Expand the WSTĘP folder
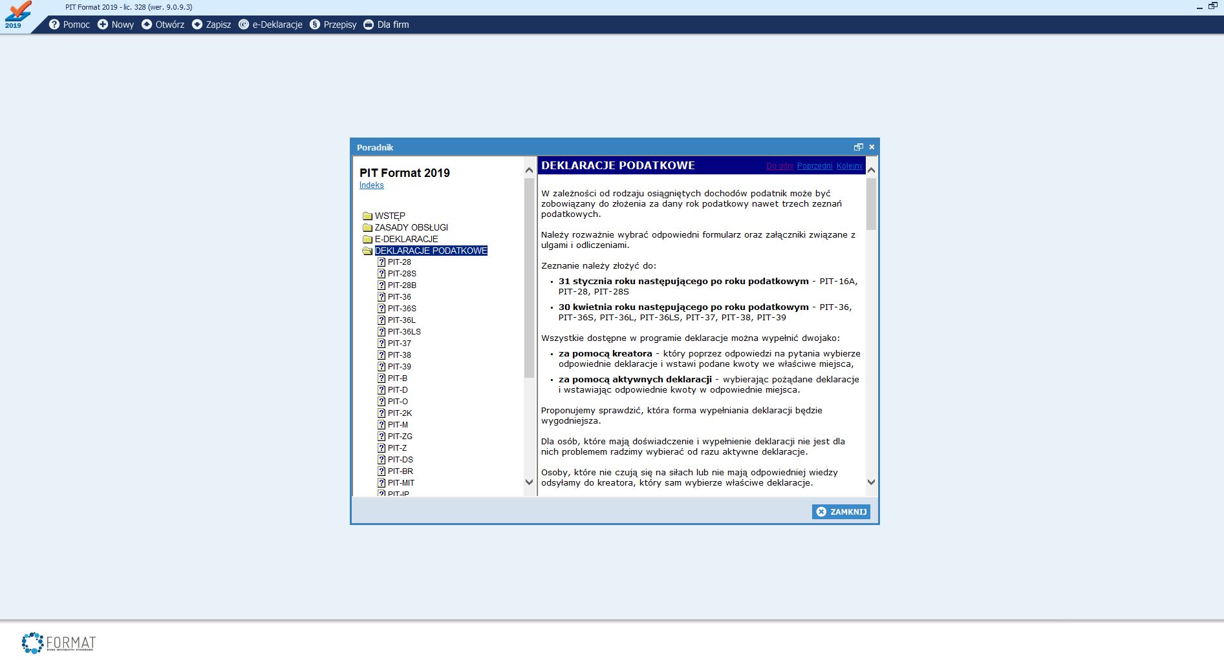 (x=390, y=216)
